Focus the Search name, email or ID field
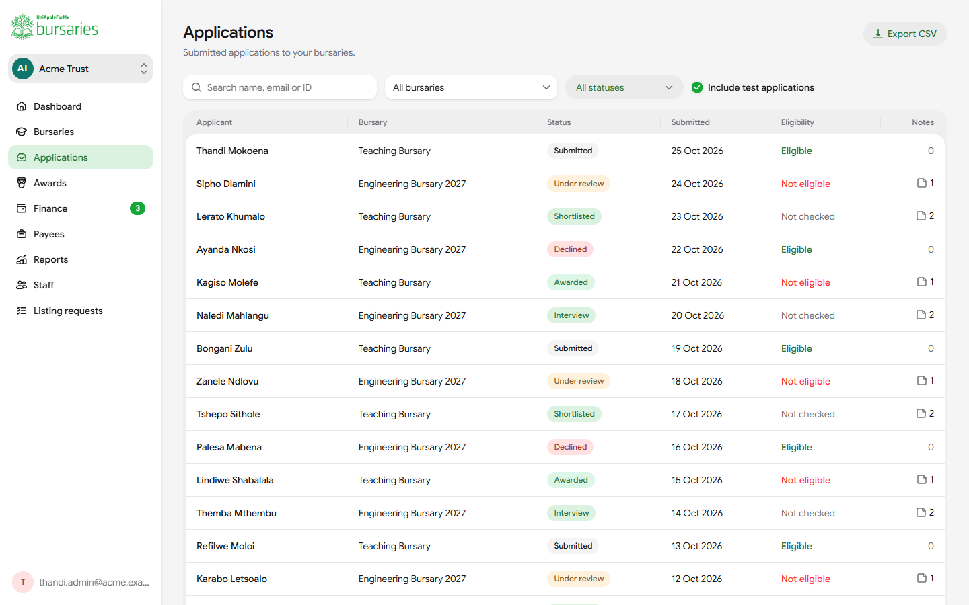 coord(280,87)
